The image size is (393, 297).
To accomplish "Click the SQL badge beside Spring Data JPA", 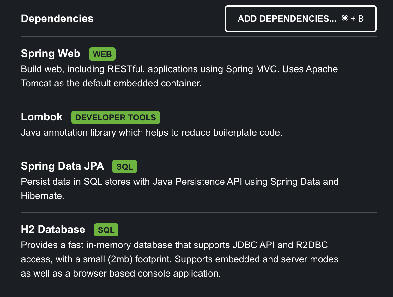I will [x=125, y=167].
